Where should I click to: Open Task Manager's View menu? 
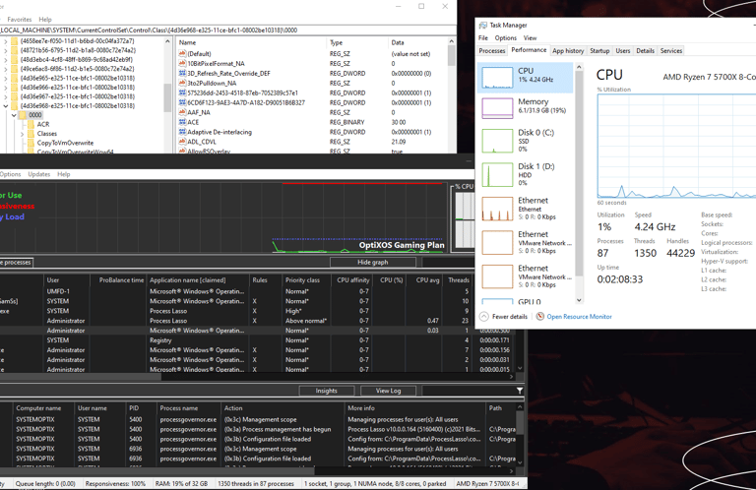530,38
